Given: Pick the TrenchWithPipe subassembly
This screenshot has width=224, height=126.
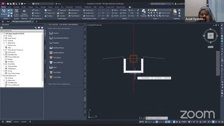Looking at the screenshot, I should [56, 62].
